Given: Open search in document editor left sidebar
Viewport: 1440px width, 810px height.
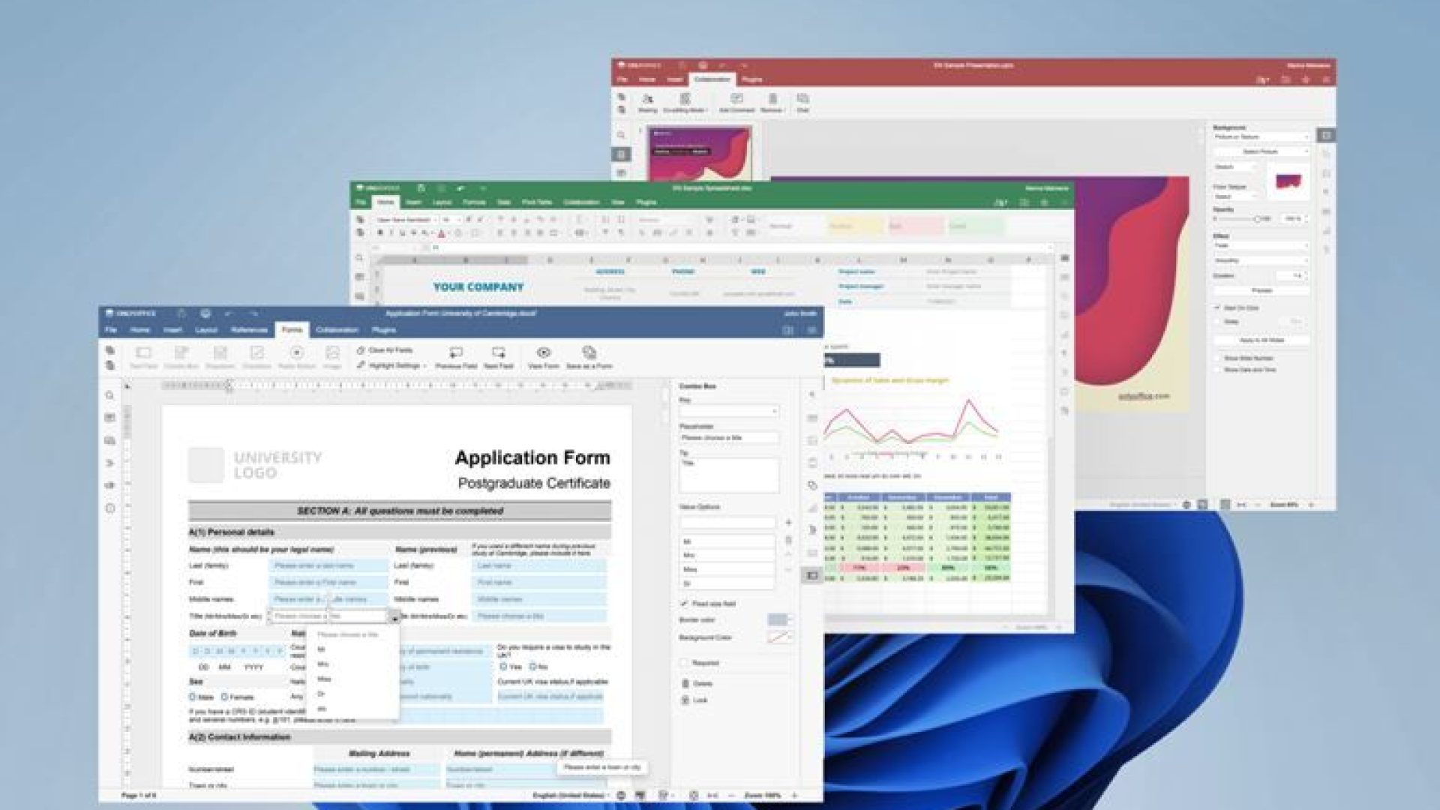Looking at the screenshot, I should coord(110,395).
